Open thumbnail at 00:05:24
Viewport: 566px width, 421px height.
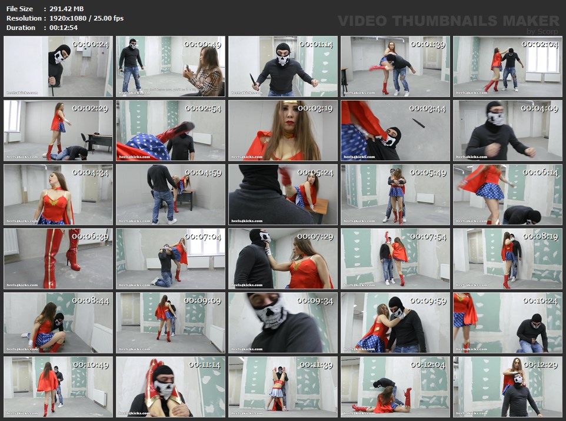pos(283,195)
